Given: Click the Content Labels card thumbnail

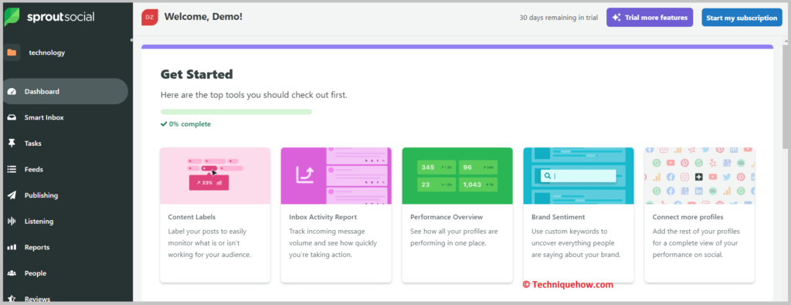Looking at the screenshot, I should (215, 176).
